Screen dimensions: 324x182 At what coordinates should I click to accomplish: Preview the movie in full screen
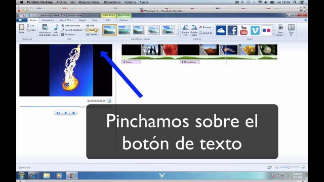click(109, 101)
